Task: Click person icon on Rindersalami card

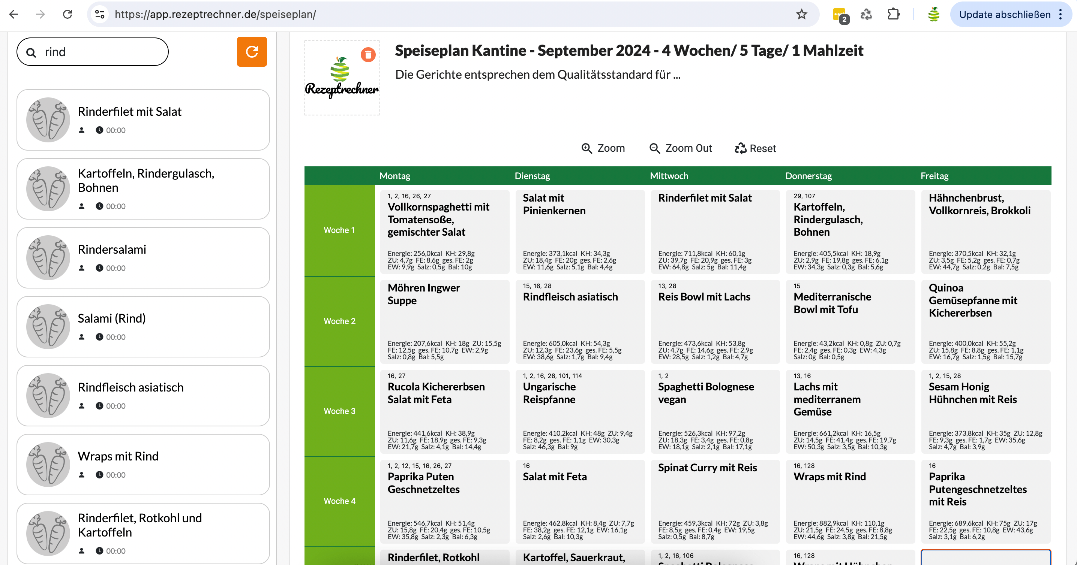Action: pyautogui.click(x=81, y=268)
